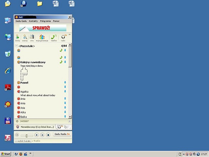The height and width of the screenshot is (157, 209).
Task: Adjust the radio volume slider
Action: 26,136
